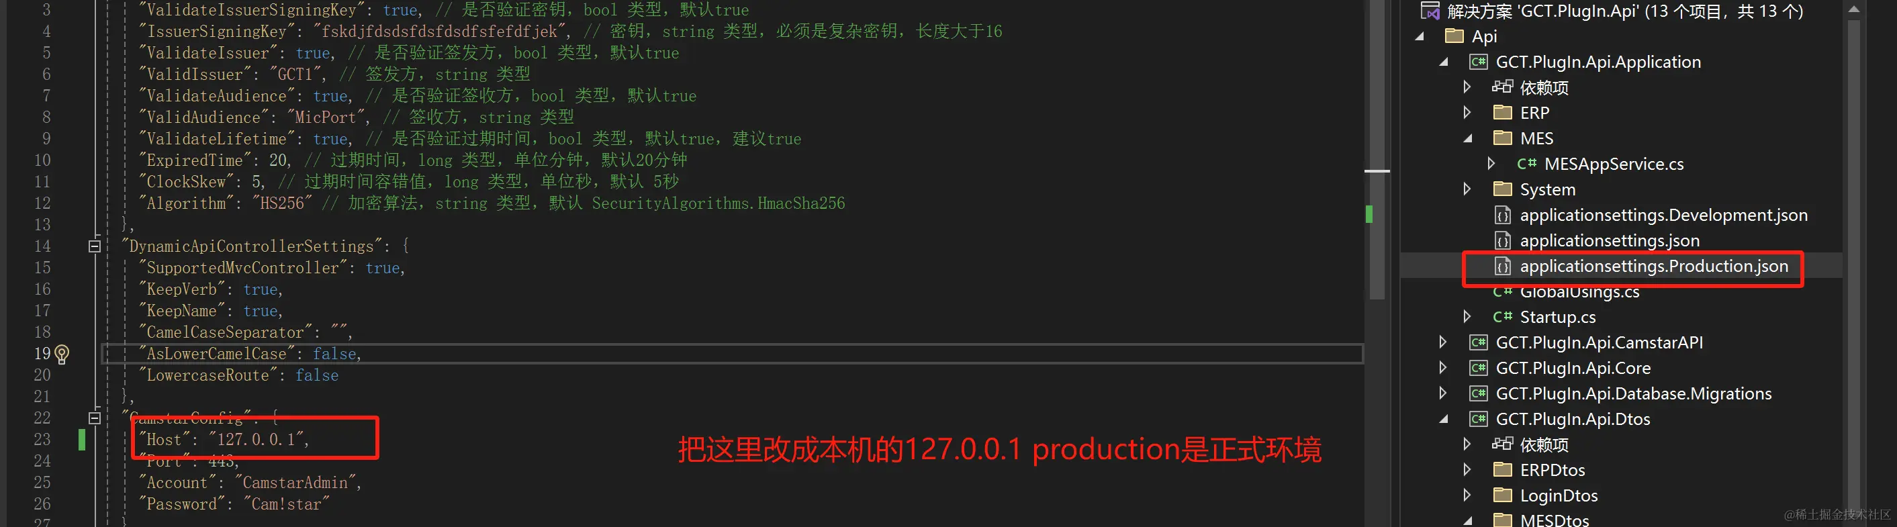This screenshot has height=527, width=1897.
Task: Expand the System folder arrow
Action: (1467, 189)
